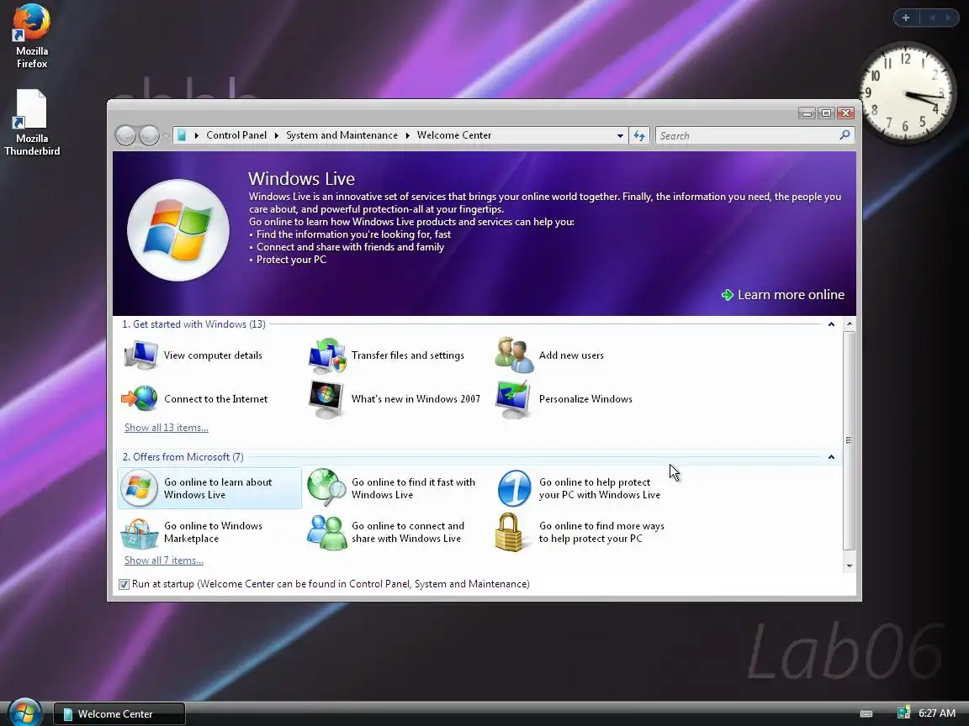Open Windows Marketplace basket icon

click(x=140, y=533)
